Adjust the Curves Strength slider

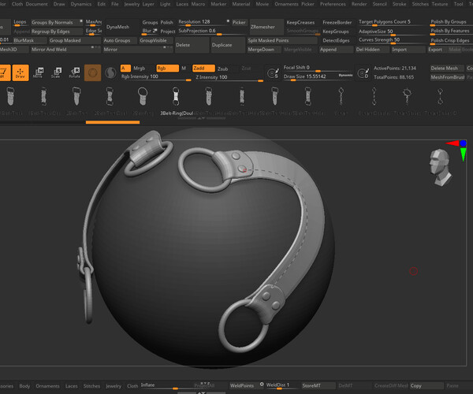pyautogui.click(x=392, y=41)
